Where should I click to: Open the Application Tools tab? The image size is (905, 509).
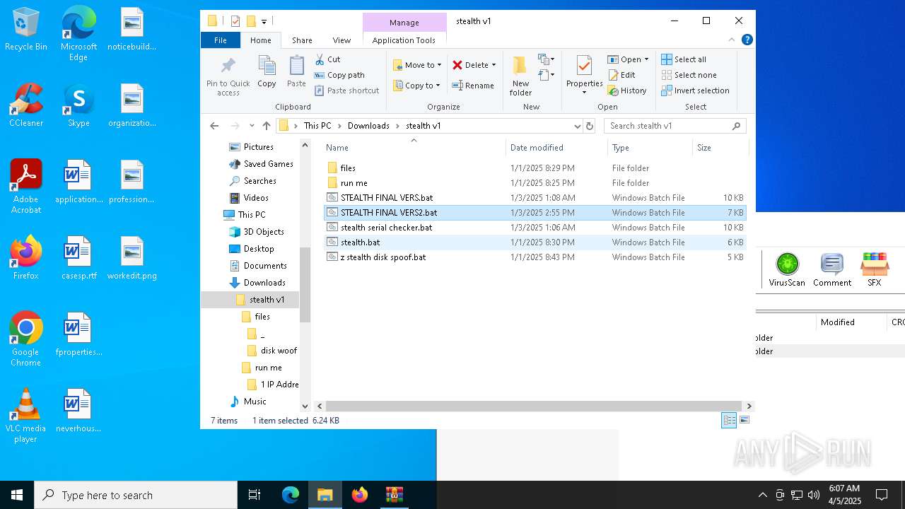tap(404, 40)
